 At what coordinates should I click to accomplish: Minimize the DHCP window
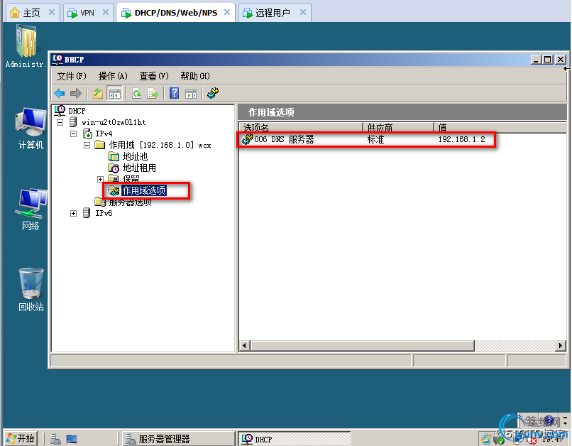(536, 60)
